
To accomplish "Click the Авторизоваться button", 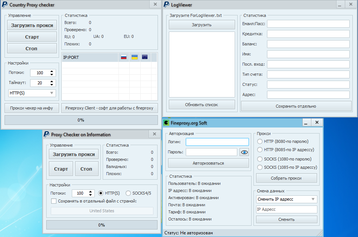I will (x=208, y=163).
